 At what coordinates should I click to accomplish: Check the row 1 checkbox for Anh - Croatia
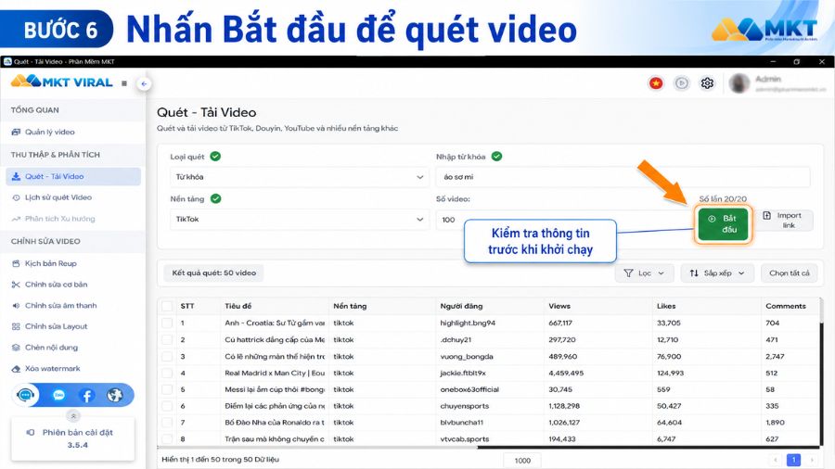pyautogui.click(x=167, y=323)
